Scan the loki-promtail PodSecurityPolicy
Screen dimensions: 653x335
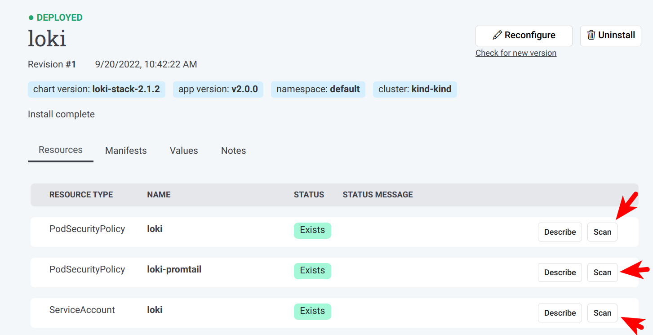pyautogui.click(x=602, y=272)
